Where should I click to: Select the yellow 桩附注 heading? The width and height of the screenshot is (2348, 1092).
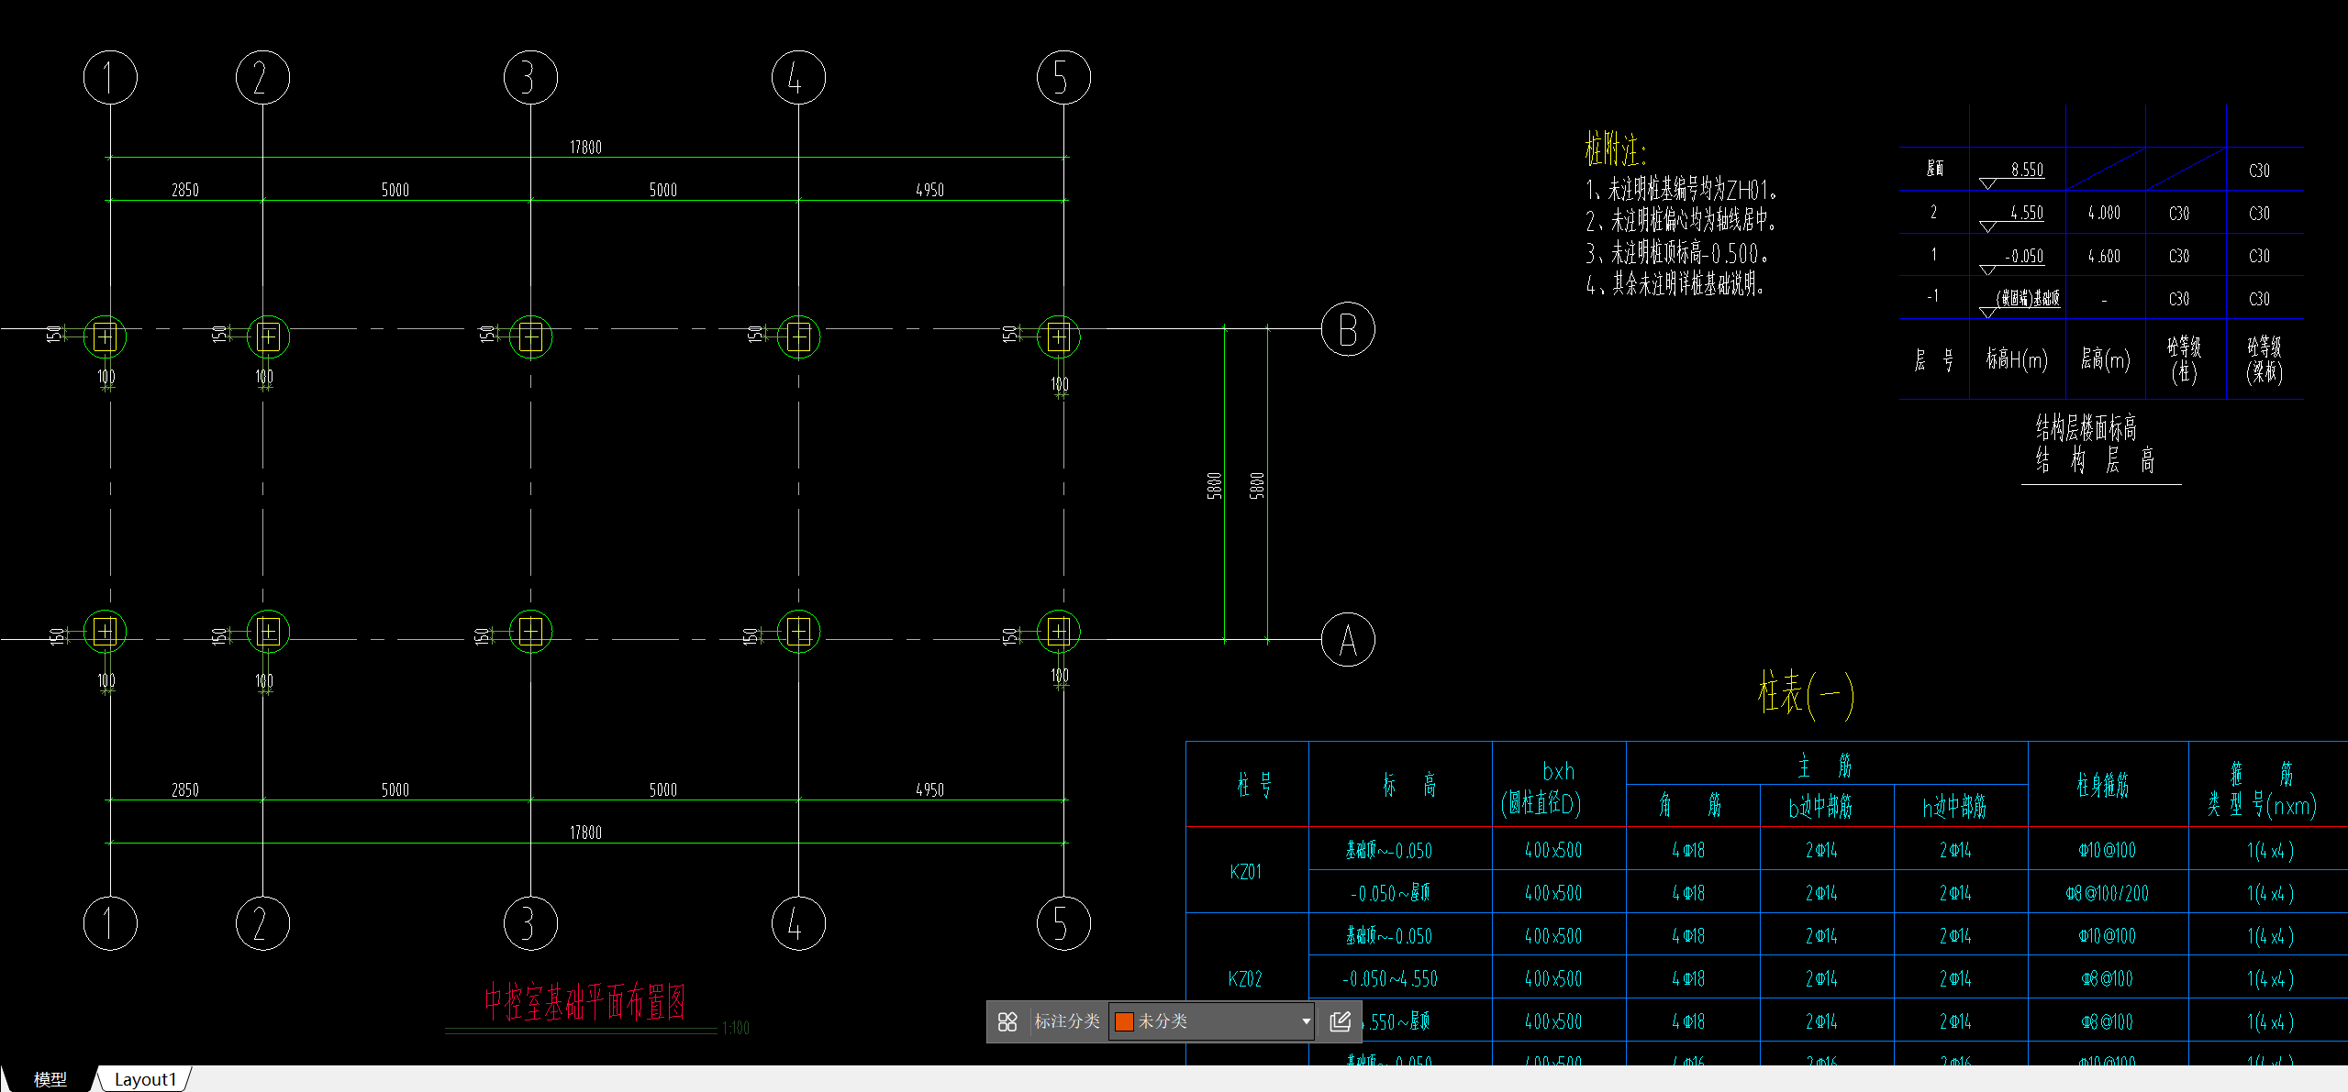click(1615, 149)
